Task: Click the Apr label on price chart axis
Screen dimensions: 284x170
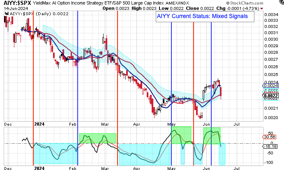Action: pyautogui.click(x=136, y=123)
